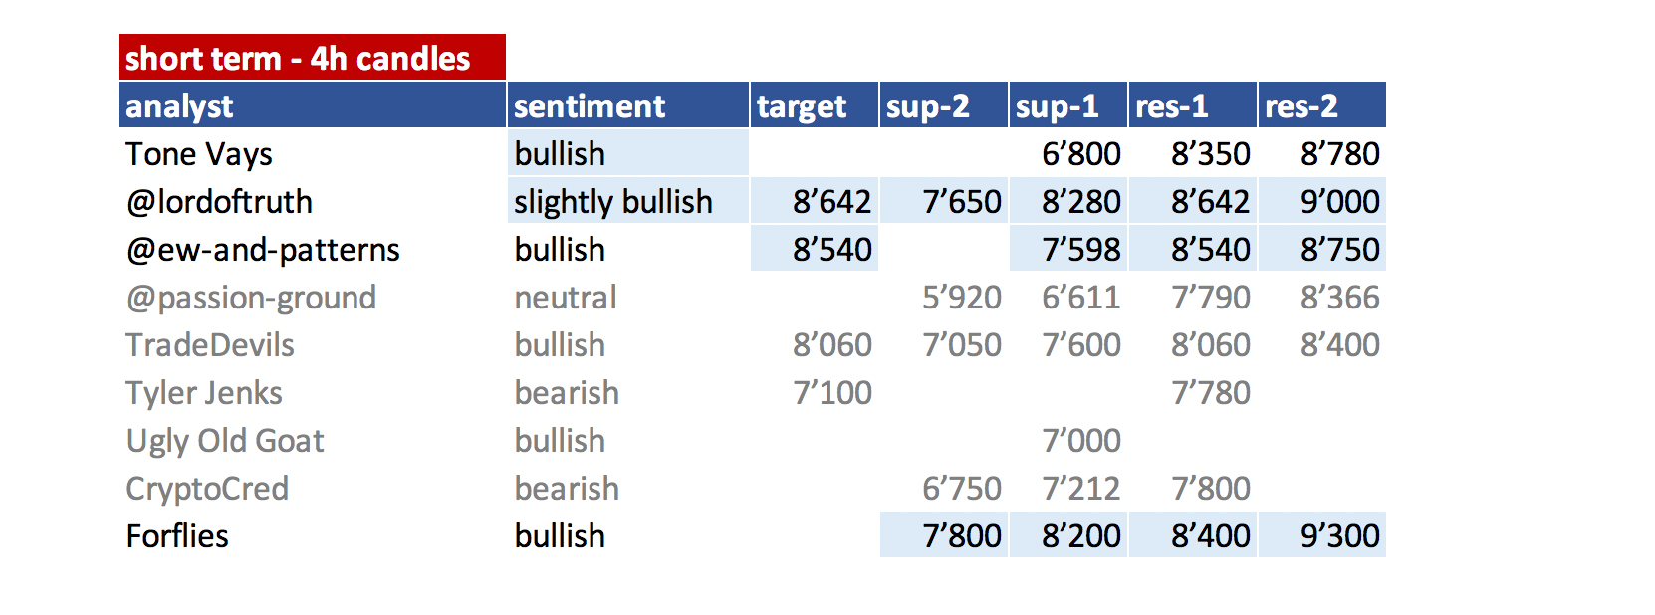The height and width of the screenshot is (615, 1655).
Task: Select the Tone Vays analyst cell
Action: (313, 153)
